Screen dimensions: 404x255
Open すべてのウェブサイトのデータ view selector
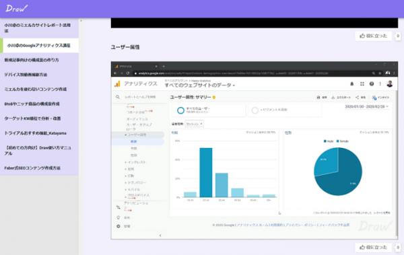pos(200,85)
